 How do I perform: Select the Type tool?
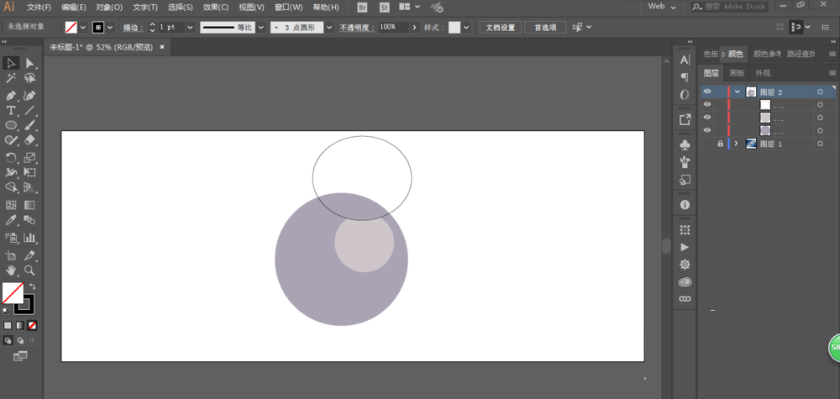pos(11,110)
